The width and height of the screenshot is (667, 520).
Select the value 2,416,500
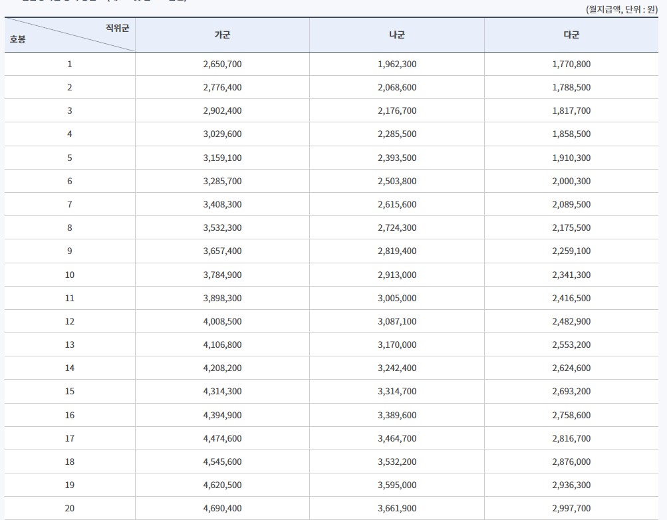pos(571,299)
